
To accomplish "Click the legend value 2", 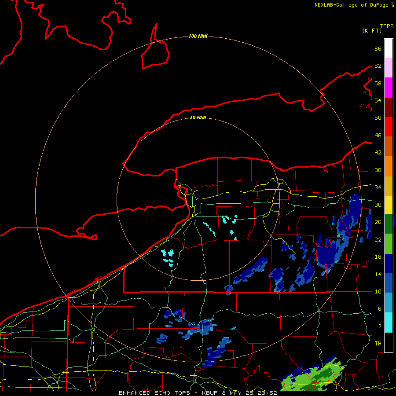I will pyautogui.click(x=379, y=326).
